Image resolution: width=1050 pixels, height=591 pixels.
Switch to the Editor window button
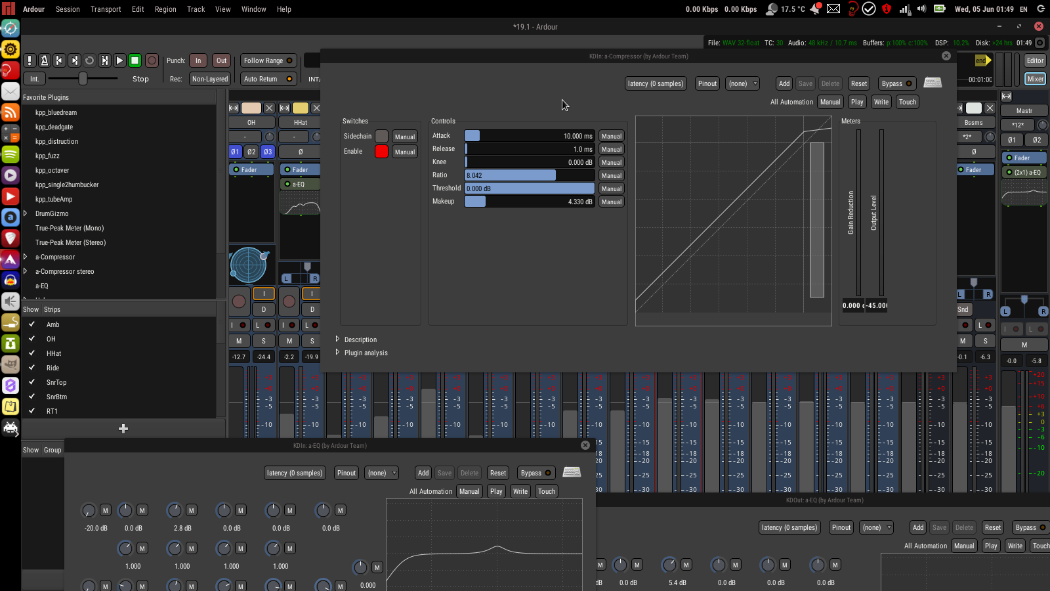[1035, 60]
